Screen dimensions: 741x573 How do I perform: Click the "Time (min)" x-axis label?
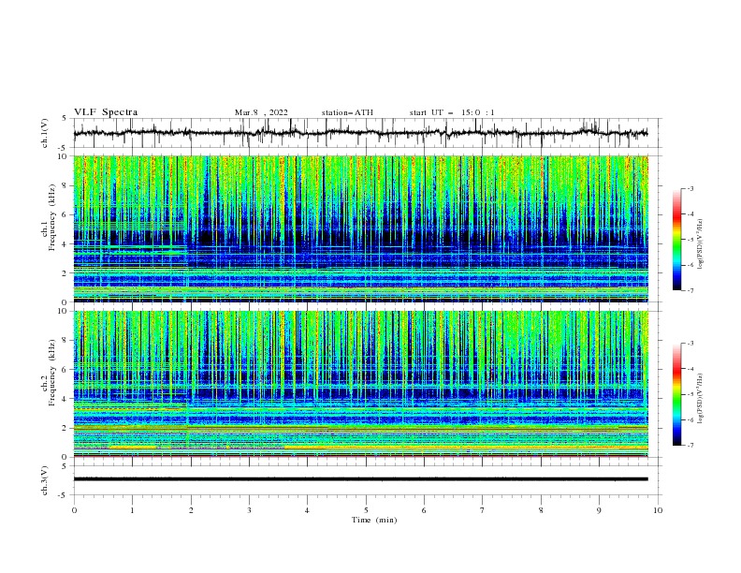(x=374, y=520)
